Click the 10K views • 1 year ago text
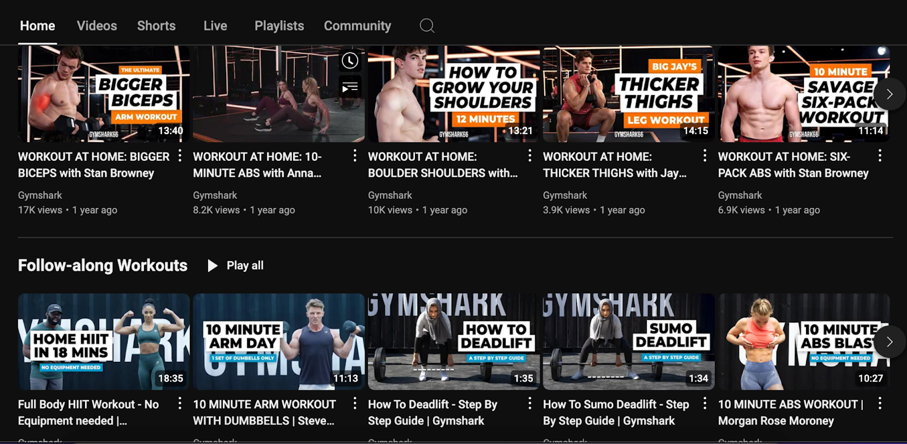The width and height of the screenshot is (907, 444). [x=418, y=210]
